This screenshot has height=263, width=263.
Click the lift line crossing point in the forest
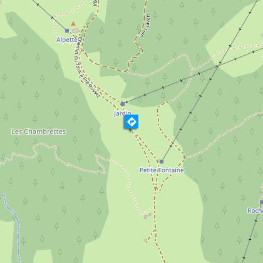(217, 66)
